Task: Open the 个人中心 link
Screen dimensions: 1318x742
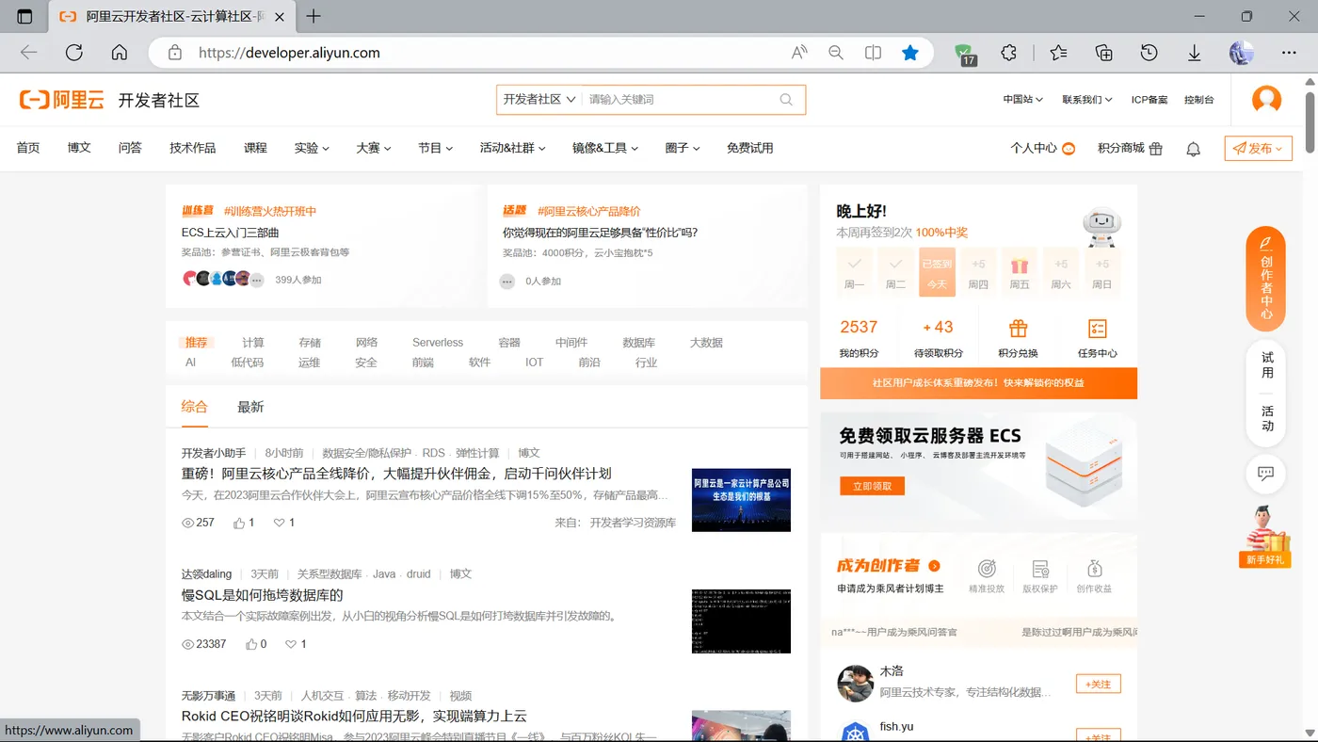Action: pyautogui.click(x=1042, y=149)
